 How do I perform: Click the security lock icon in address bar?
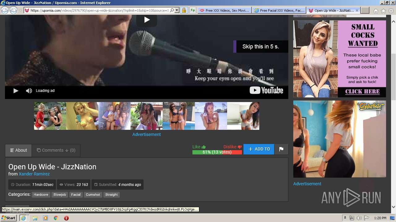(184, 10)
